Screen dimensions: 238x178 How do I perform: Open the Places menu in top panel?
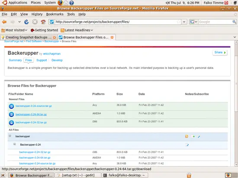35,3
